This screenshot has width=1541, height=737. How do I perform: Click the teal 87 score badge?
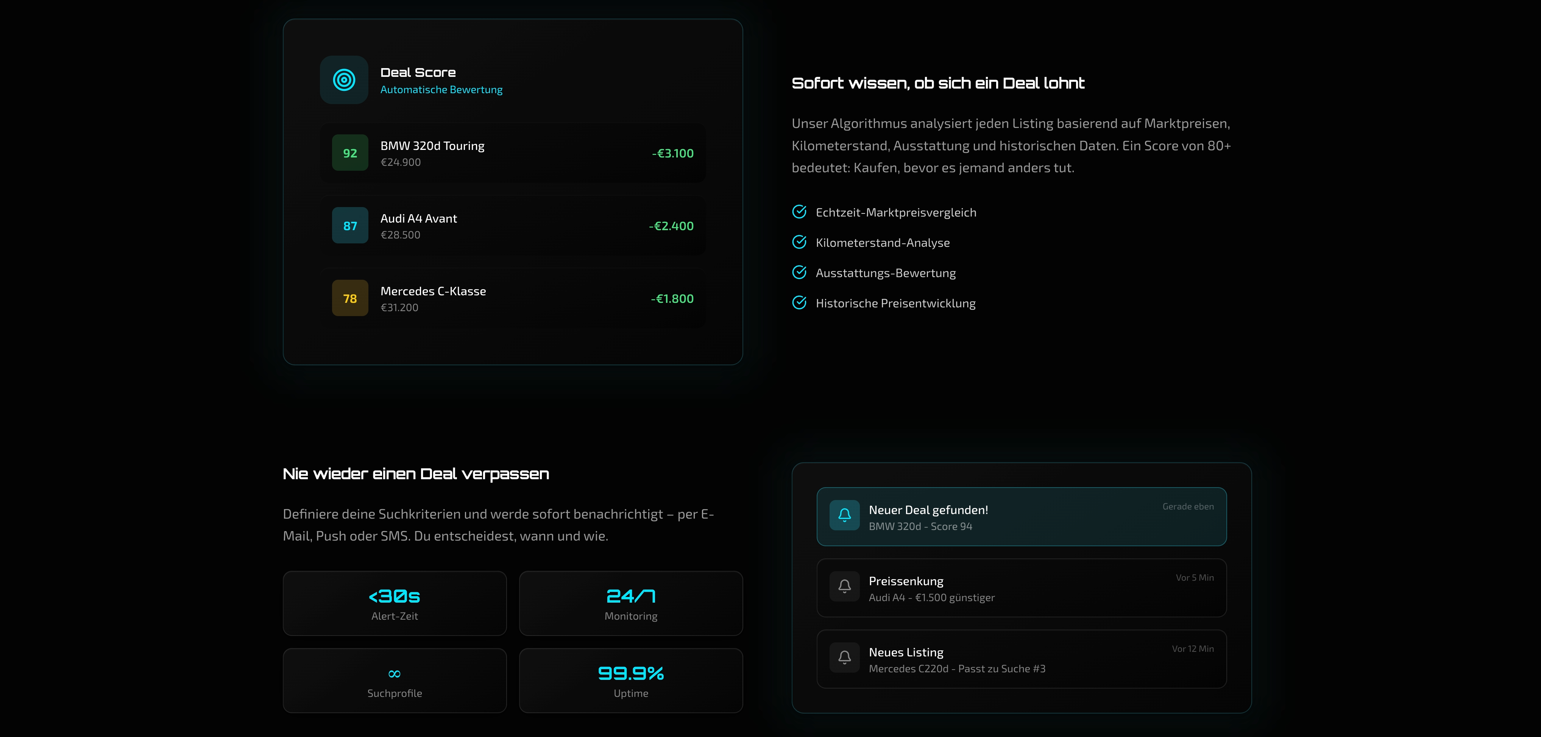350,226
